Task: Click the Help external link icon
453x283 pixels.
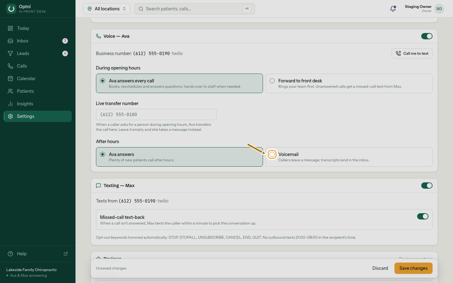Action: 66,254
